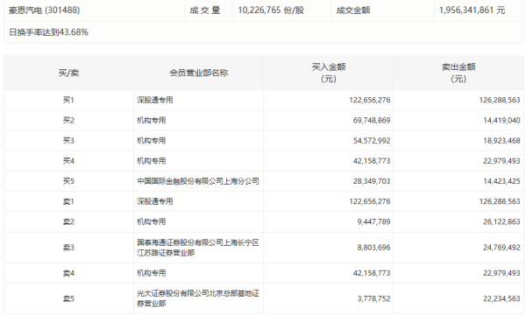Select the 卖1 row label
Image resolution: width=526 pixels, height=315 pixels.
tap(68, 201)
